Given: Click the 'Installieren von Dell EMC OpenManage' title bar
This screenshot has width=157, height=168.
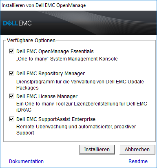Looking at the screenshot, I should [x=44, y=5].
